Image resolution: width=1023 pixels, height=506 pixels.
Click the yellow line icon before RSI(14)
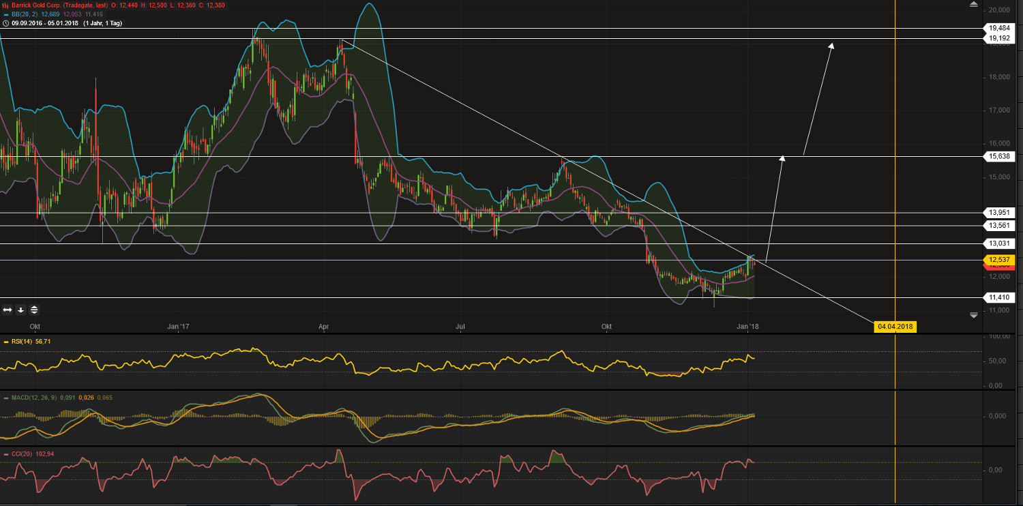(5, 341)
